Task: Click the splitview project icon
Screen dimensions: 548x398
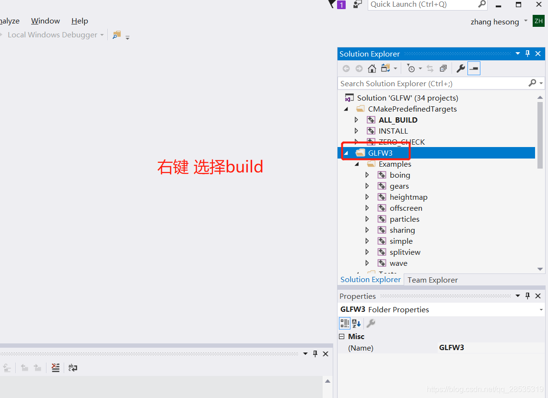Action: (382, 252)
